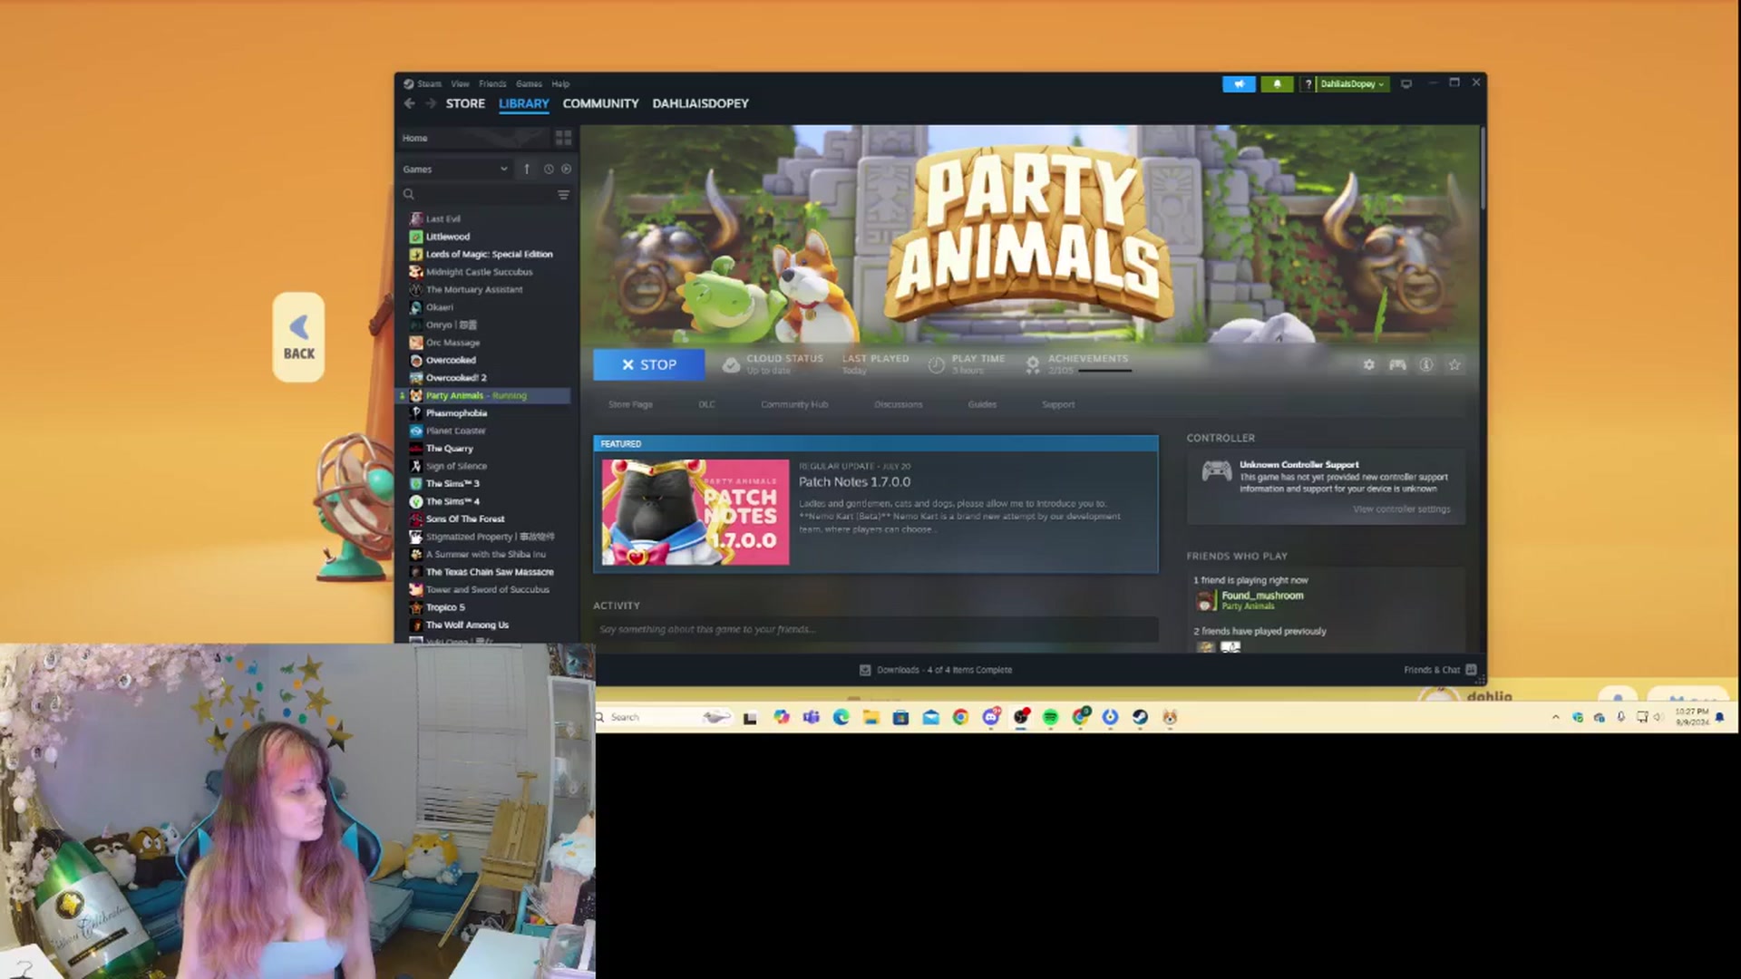Show hidden system tray icons chevron
1741x979 pixels.
coord(1555,717)
